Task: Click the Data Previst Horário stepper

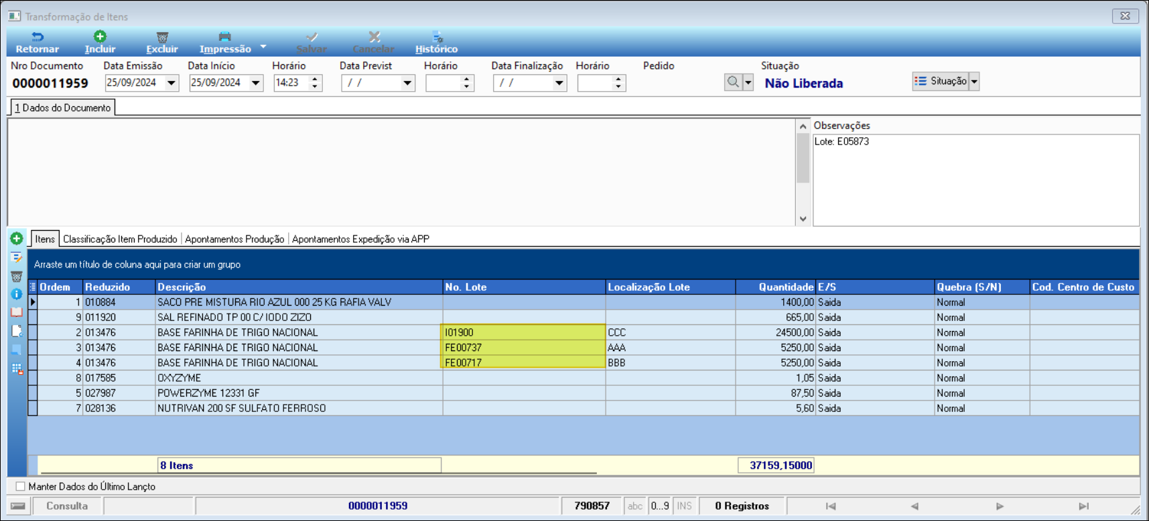Action: 466,83
